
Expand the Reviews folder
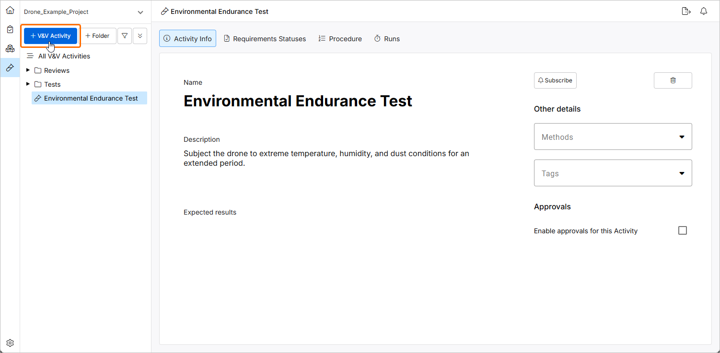click(28, 70)
